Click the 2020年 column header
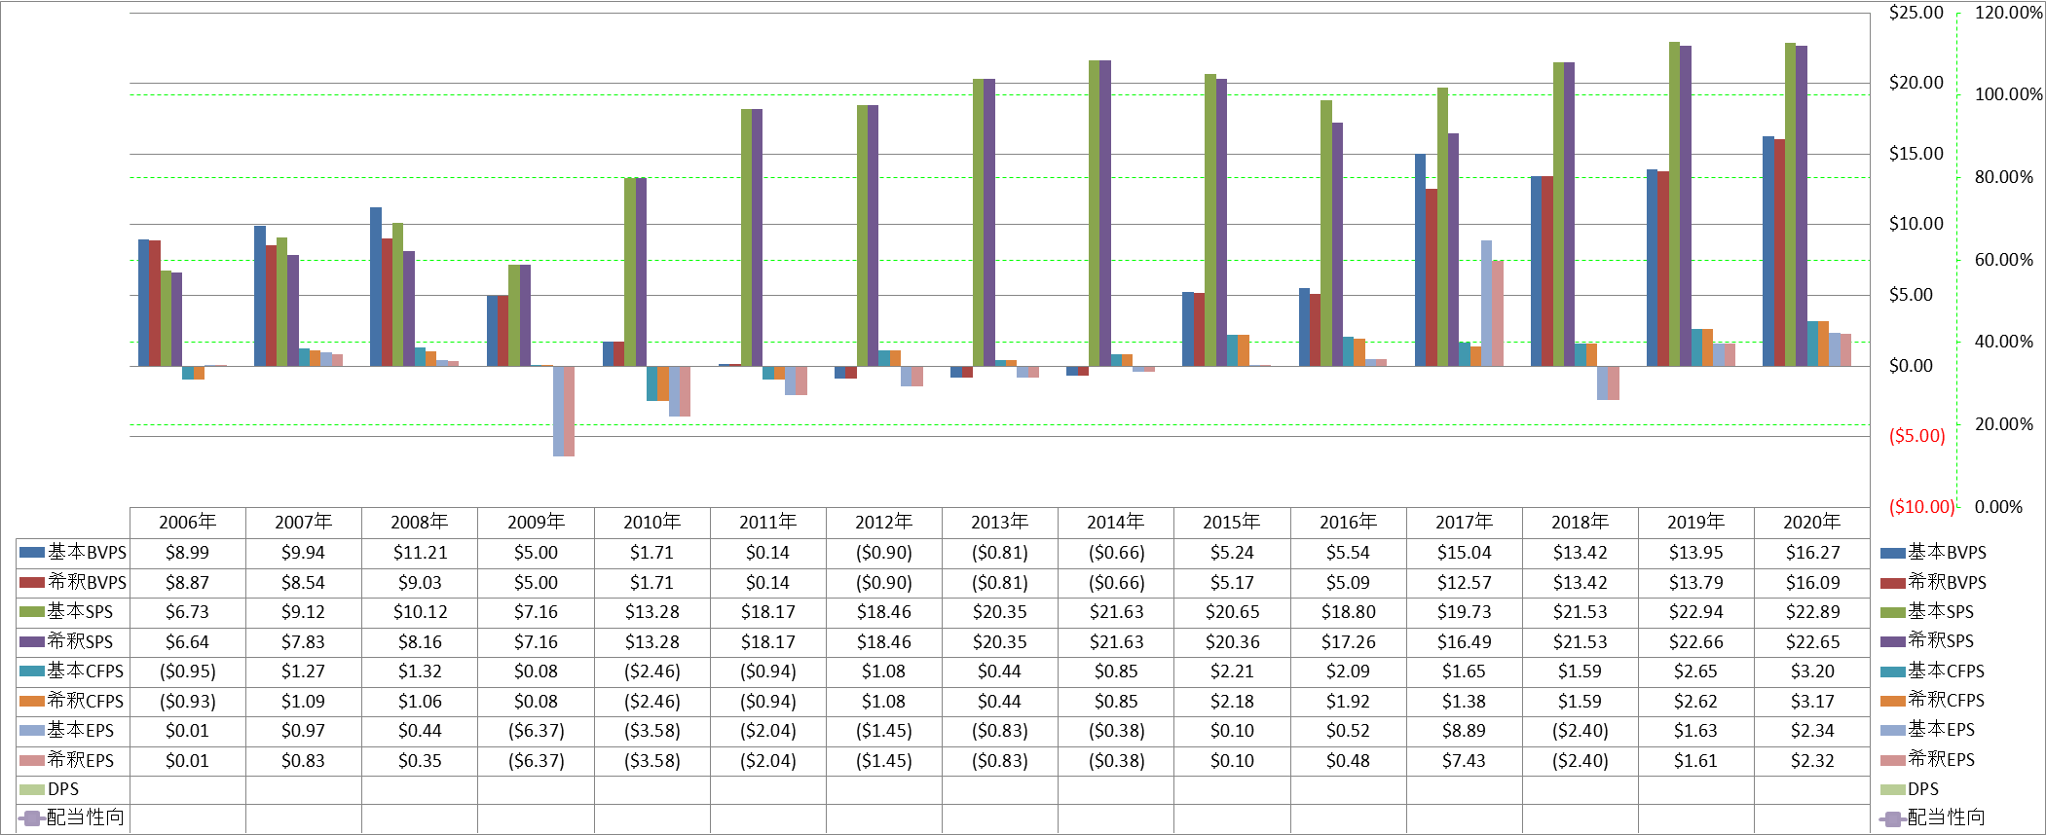 1812,523
